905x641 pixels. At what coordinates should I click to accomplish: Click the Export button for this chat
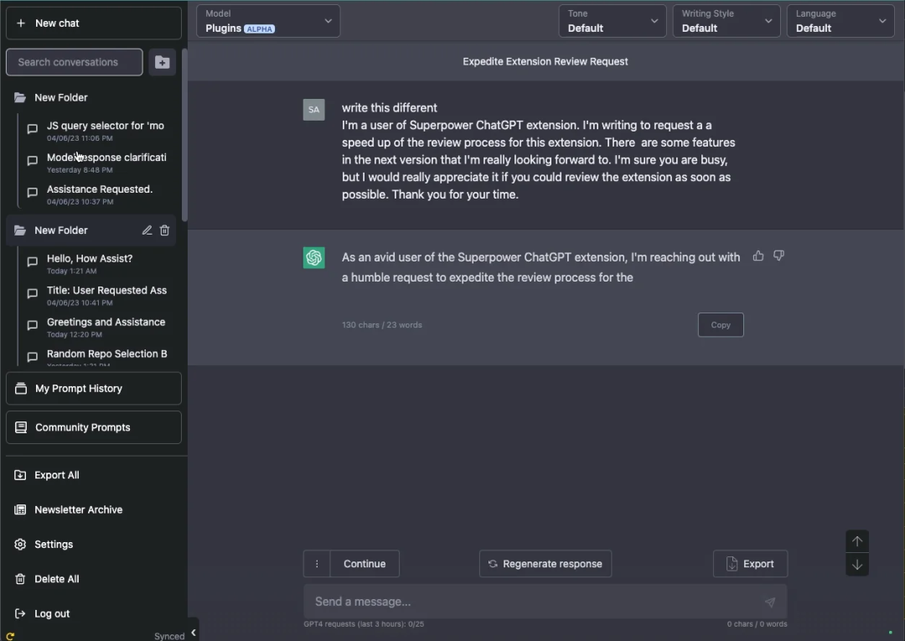click(750, 564)
